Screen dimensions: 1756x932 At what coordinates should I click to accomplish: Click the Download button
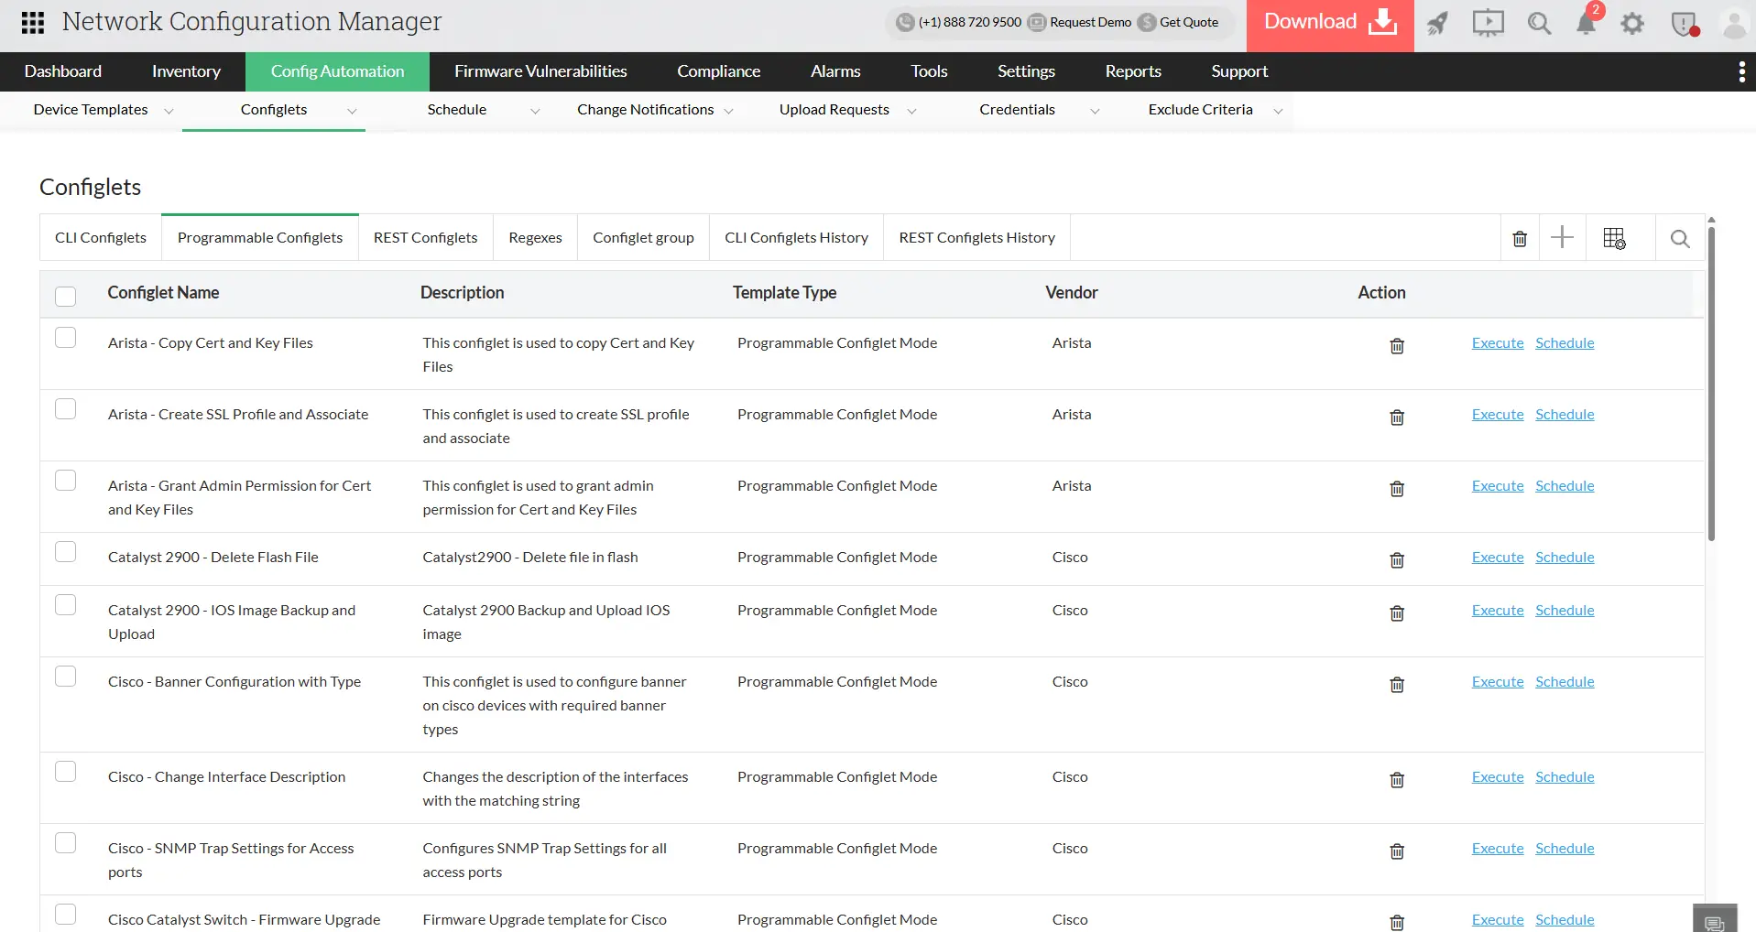coord(1329,20)
